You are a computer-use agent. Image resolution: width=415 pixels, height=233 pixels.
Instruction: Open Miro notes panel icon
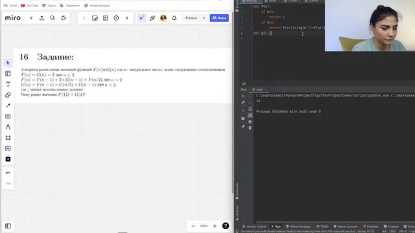pyautogui.click(x=105, y=18)
